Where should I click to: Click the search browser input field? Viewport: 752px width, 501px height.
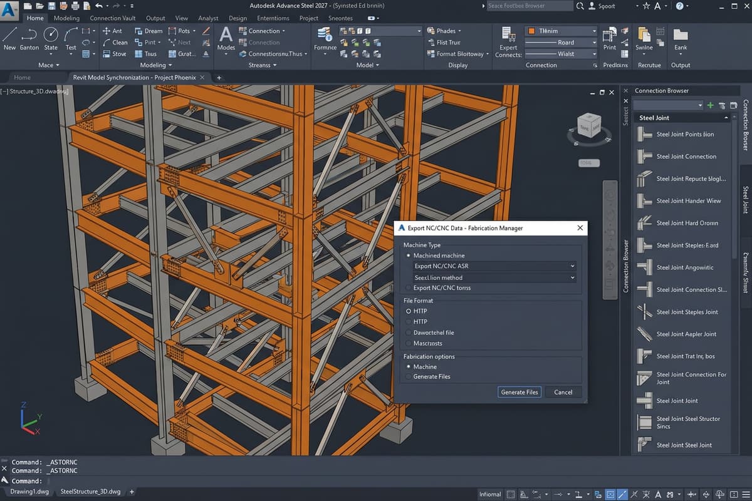(529, 6)
